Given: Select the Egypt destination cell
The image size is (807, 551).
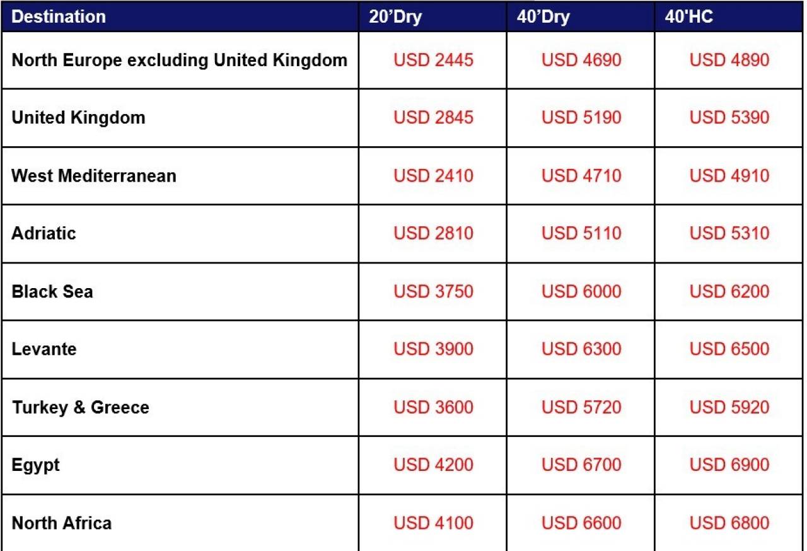Looking at the screenshot, I should 36,465.
